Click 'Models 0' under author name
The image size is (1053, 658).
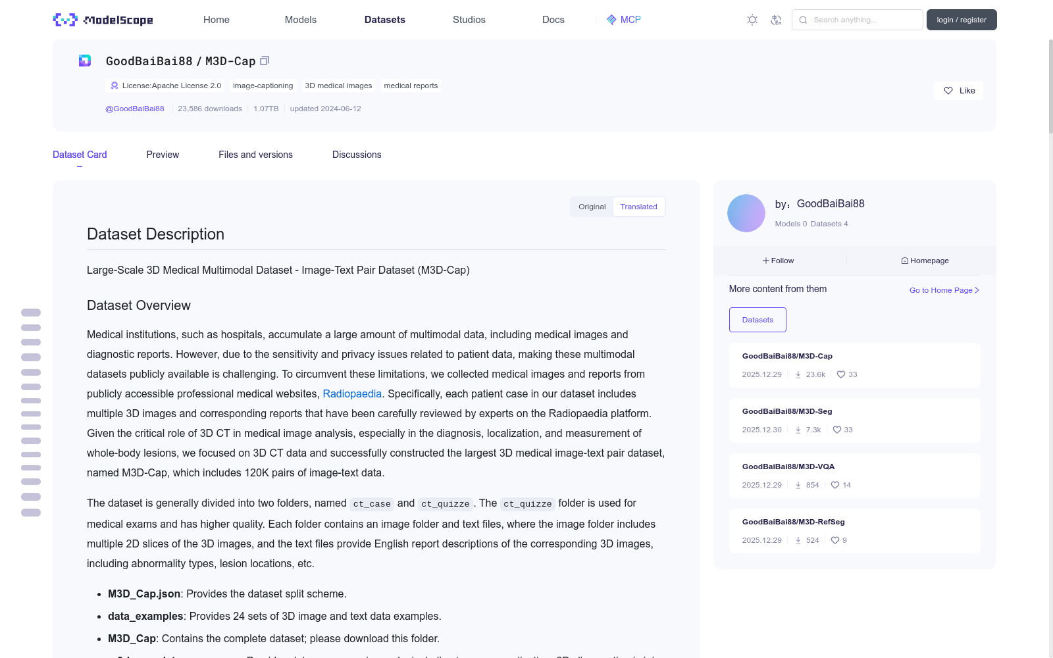(791, 224)
